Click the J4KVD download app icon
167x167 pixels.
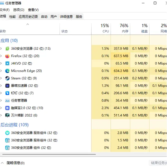(7, 63)
